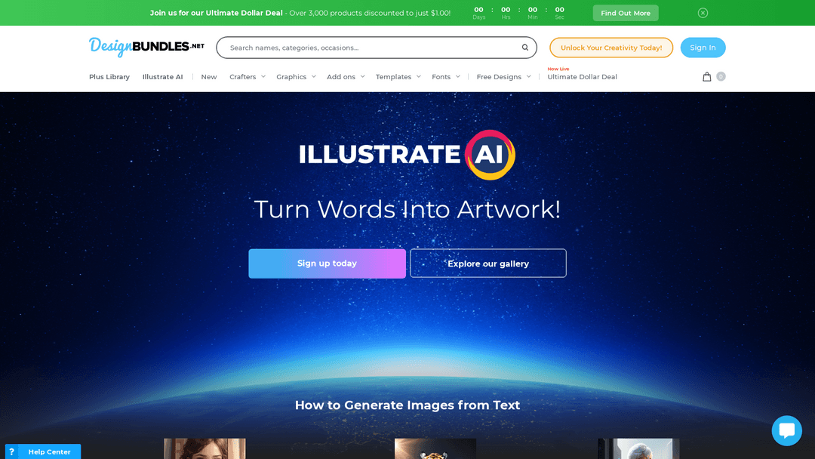Open the Fonts dropdown menu
This screenshot has width=815, height=459.
point(445,77)
